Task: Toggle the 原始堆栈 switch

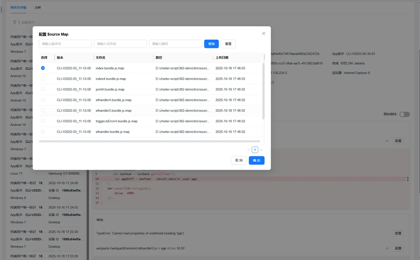Action: click(x=404, y=114)
